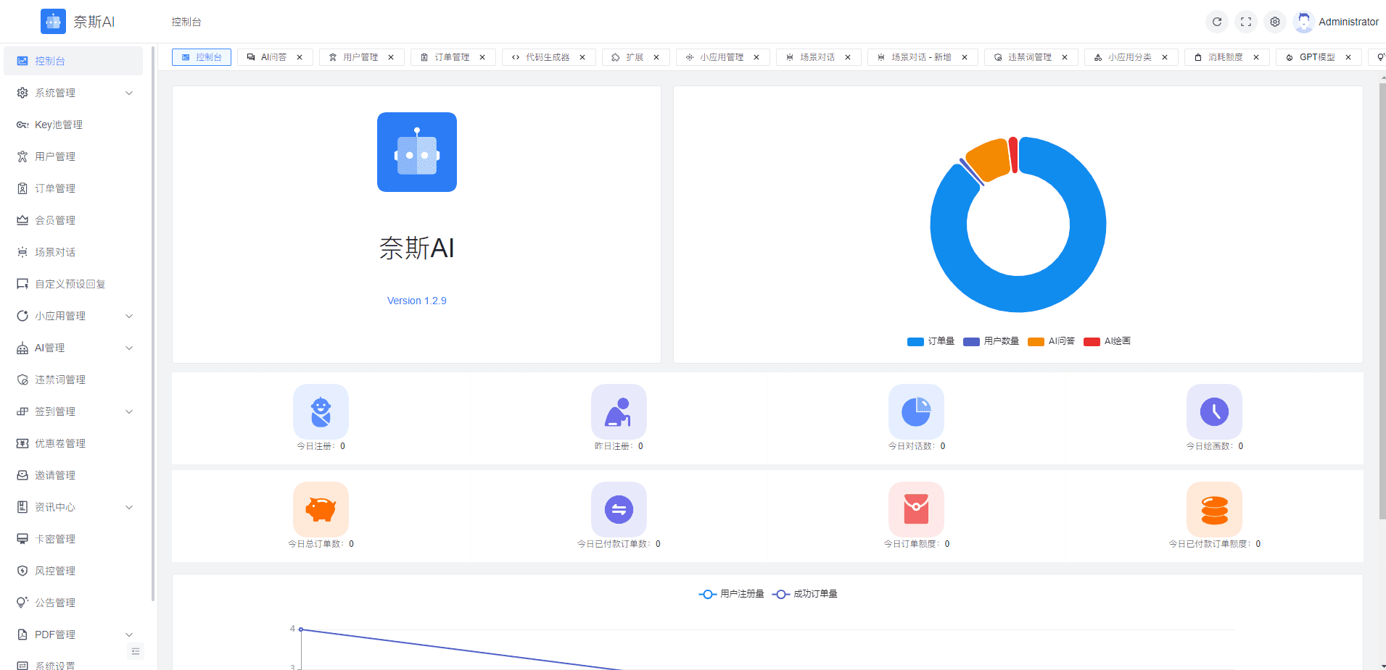
Task: Close the AI问答 tab
Action: [x=300, y=57]
